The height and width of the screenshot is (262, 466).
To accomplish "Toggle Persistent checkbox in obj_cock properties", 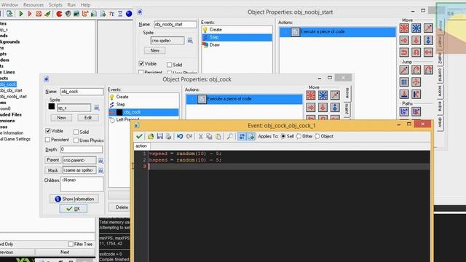I will (x=47, y=139).
